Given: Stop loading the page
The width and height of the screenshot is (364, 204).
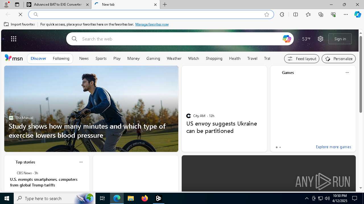Looking at the screenshot, I should [20, 14].
